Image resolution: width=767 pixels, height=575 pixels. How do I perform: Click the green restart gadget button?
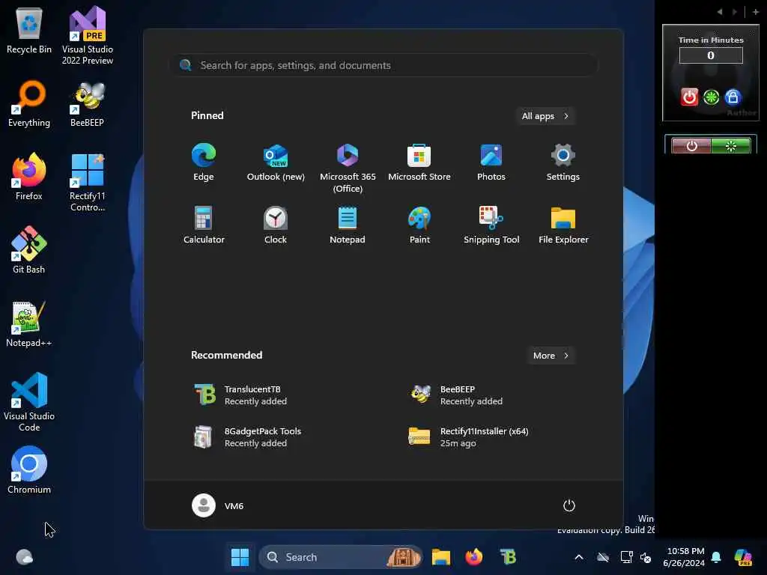click(x=712, y=97)
